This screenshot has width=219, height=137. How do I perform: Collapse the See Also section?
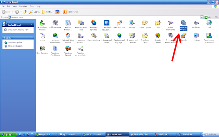(31, 38)
